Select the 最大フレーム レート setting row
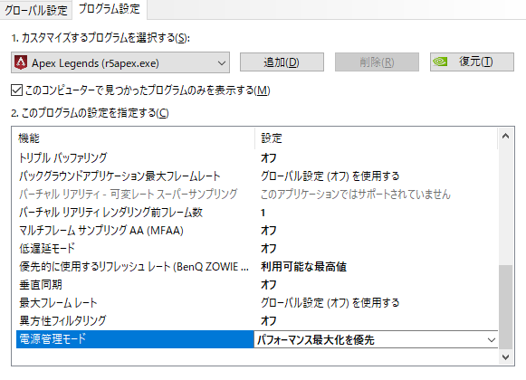 [257, 303]
